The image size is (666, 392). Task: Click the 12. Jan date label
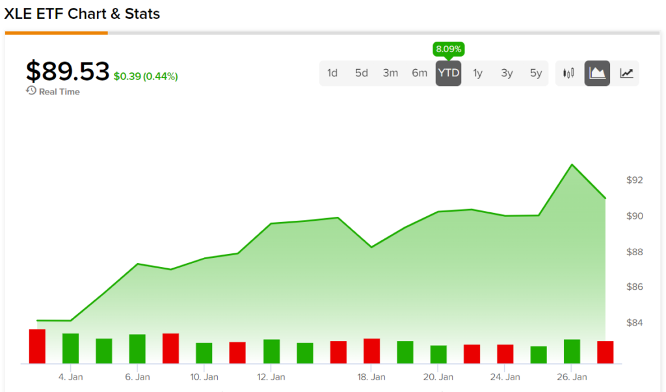(x=271, y=377)
